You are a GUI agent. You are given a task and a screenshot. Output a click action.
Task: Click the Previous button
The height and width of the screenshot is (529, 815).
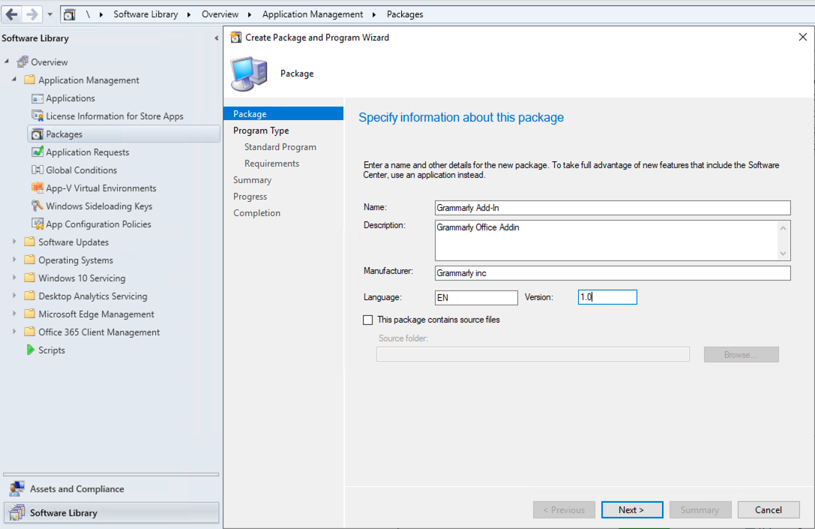tap(564, 509)
